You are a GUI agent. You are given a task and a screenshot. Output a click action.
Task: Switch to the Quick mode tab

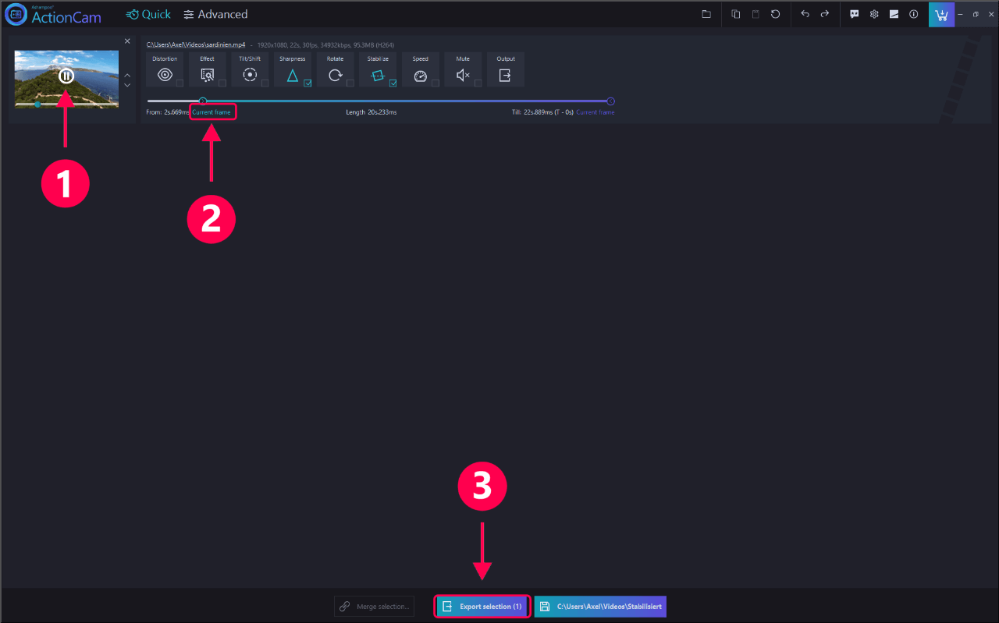(148, 14)
